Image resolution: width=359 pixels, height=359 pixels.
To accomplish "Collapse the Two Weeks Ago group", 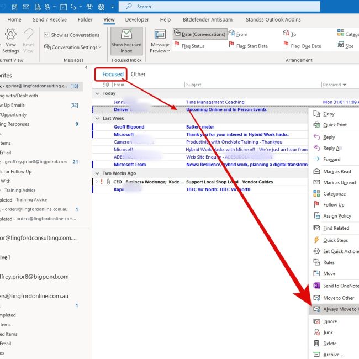I will [x=97, y=173].
